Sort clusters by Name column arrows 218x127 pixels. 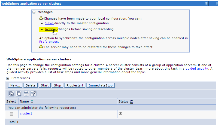pos(32,102)
